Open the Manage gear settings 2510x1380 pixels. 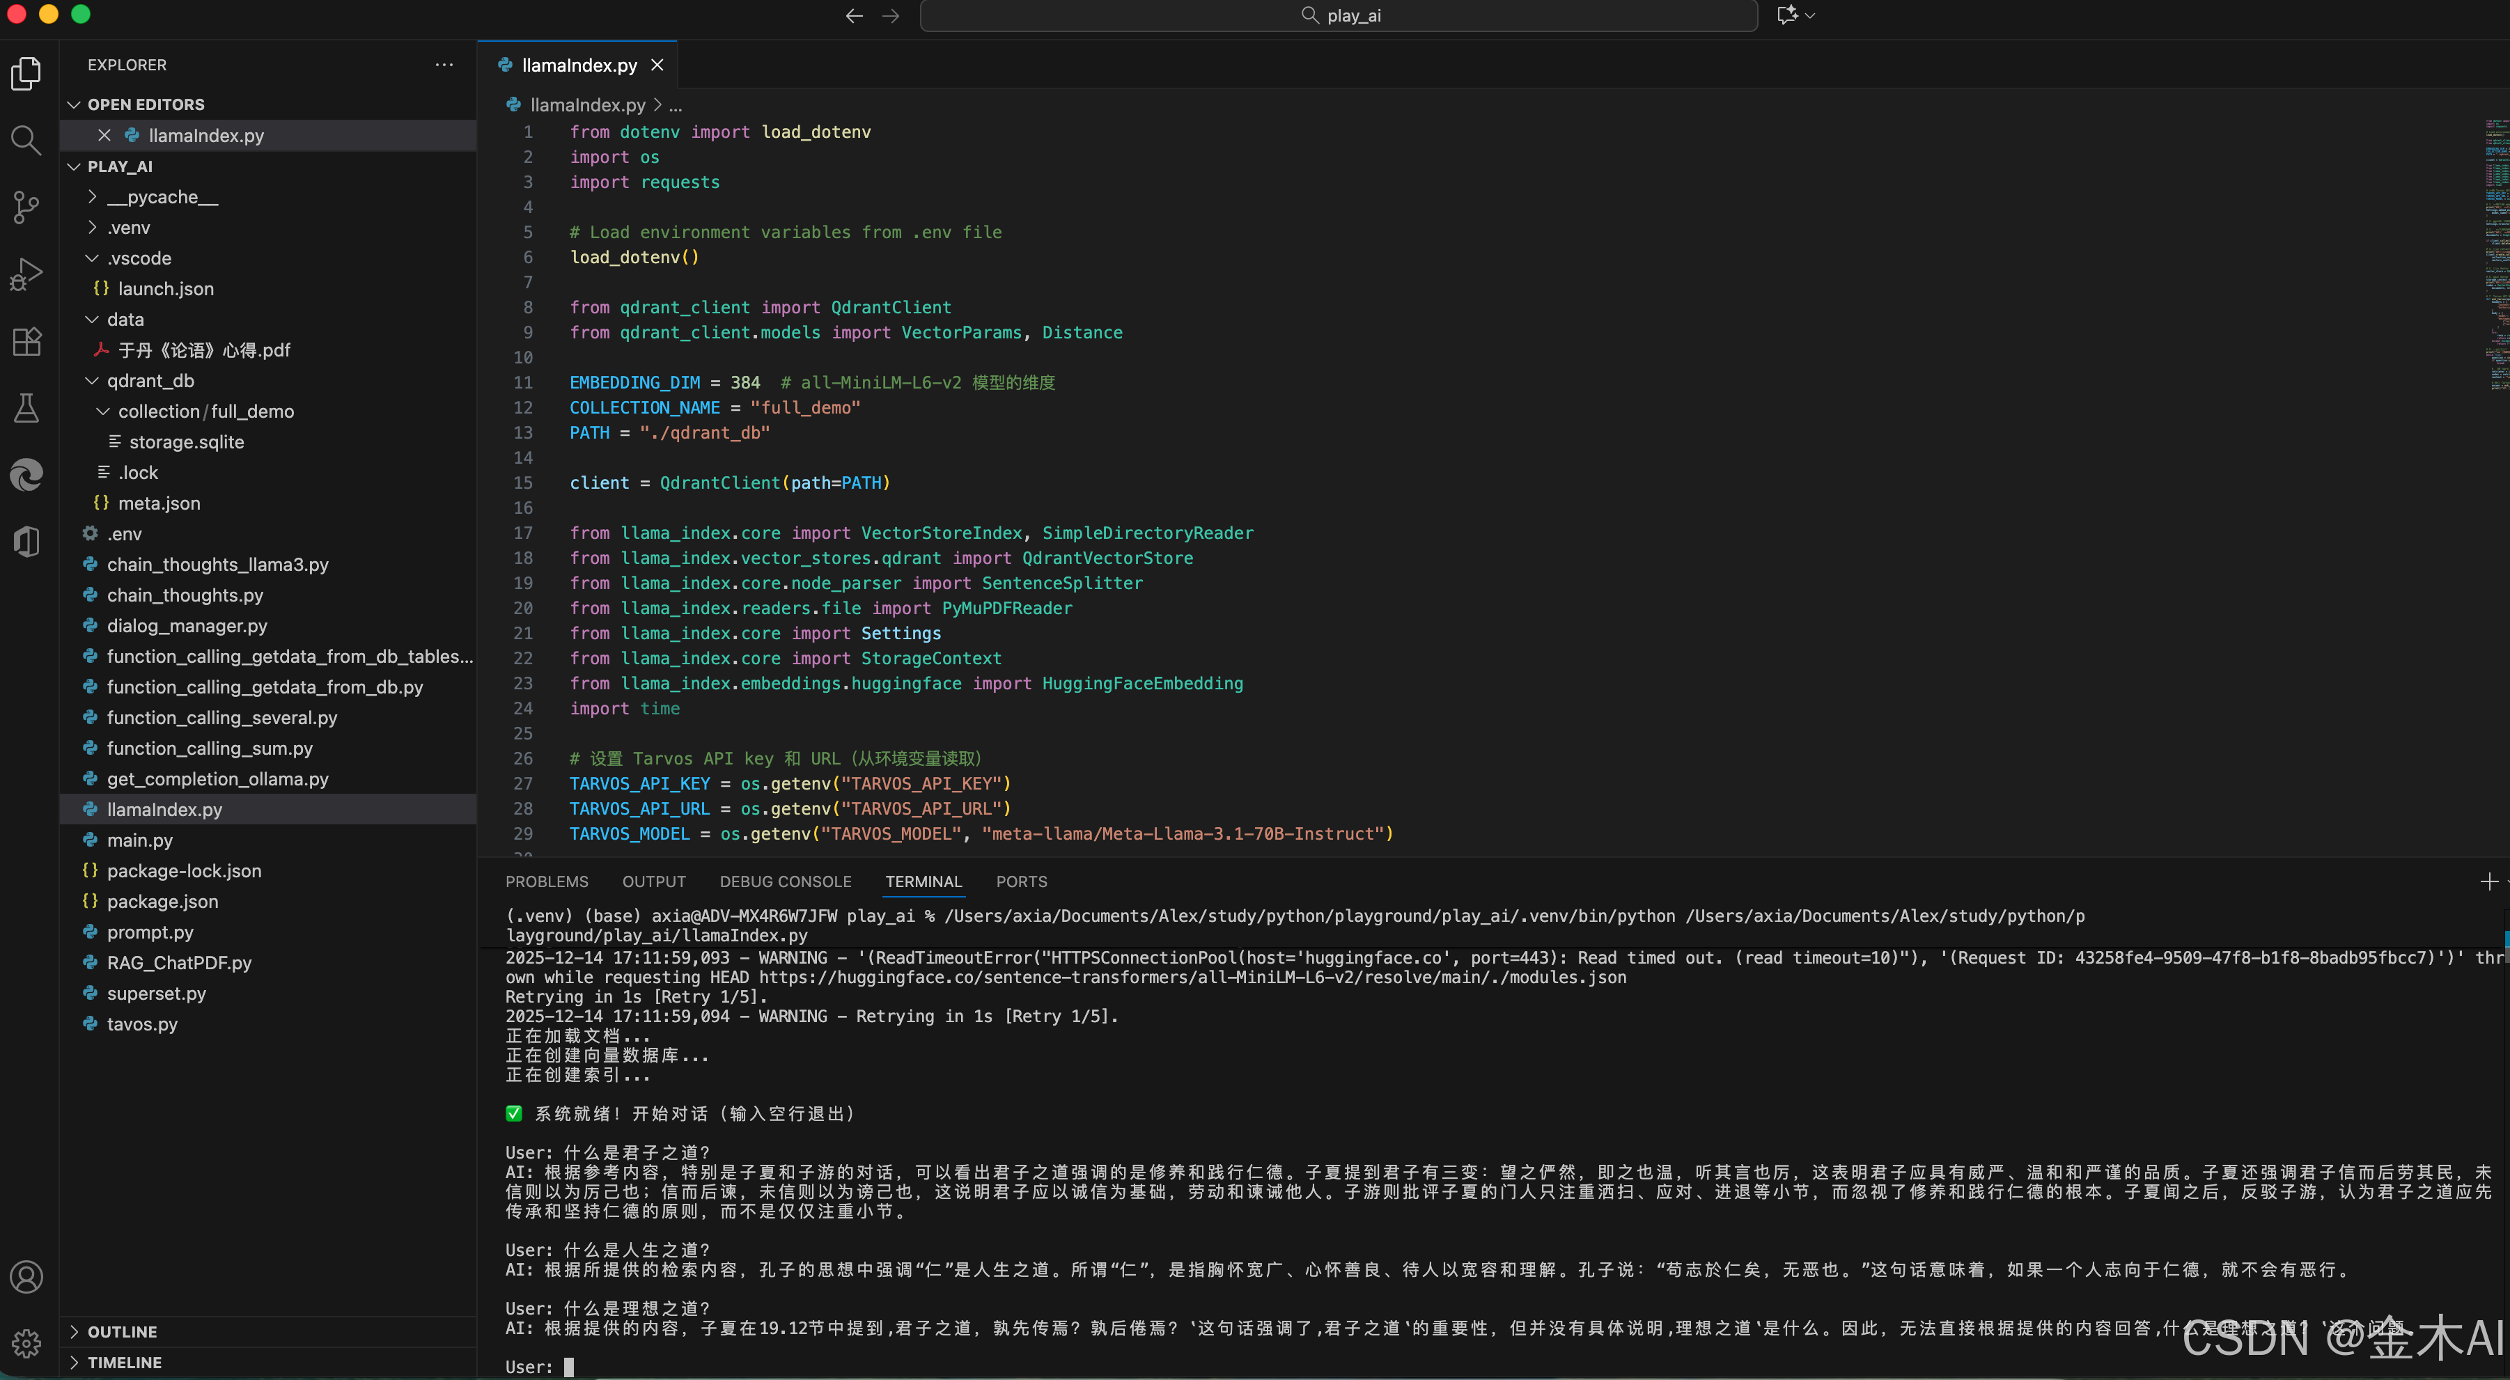pos(26,1343)
